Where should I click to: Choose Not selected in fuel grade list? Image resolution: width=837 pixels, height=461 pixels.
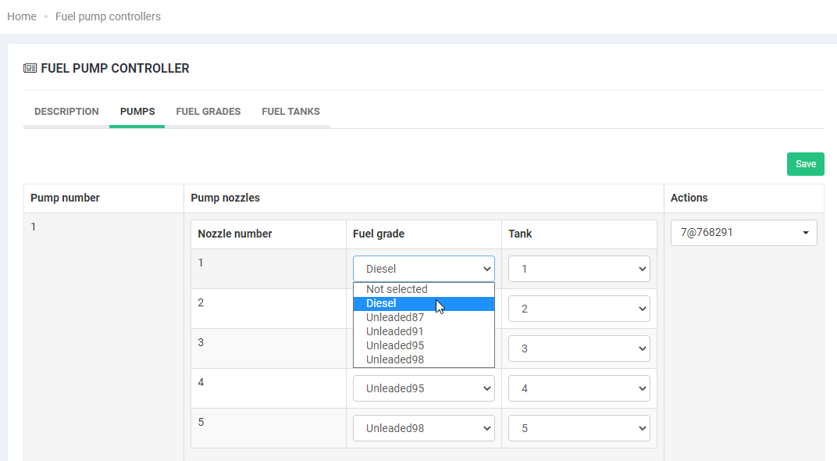coord(397,289)
